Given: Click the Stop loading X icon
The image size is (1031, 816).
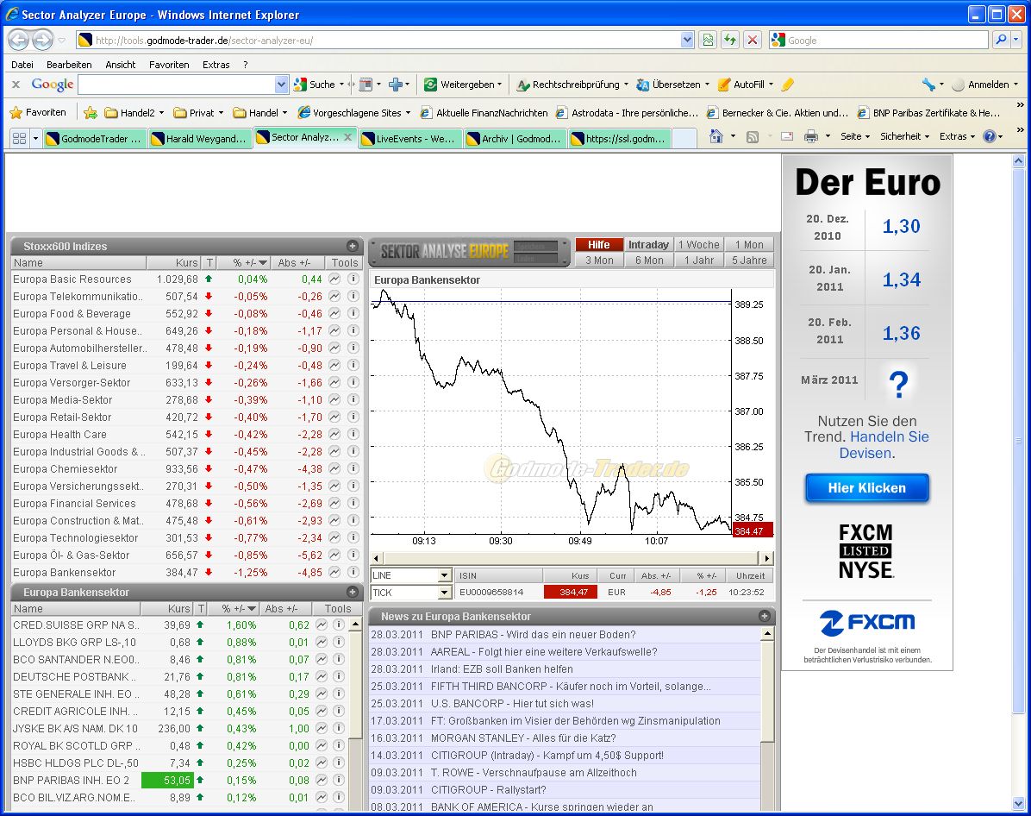Looking at the screenshot, I should pos(753,41).
